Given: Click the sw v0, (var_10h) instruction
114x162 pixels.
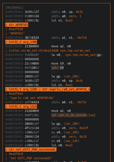Looking at the screenshot, I should pyautogui.click(x=65, y=132).
